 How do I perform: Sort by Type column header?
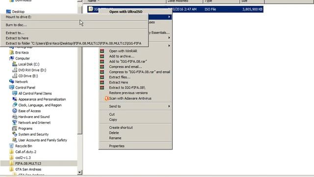221,1
